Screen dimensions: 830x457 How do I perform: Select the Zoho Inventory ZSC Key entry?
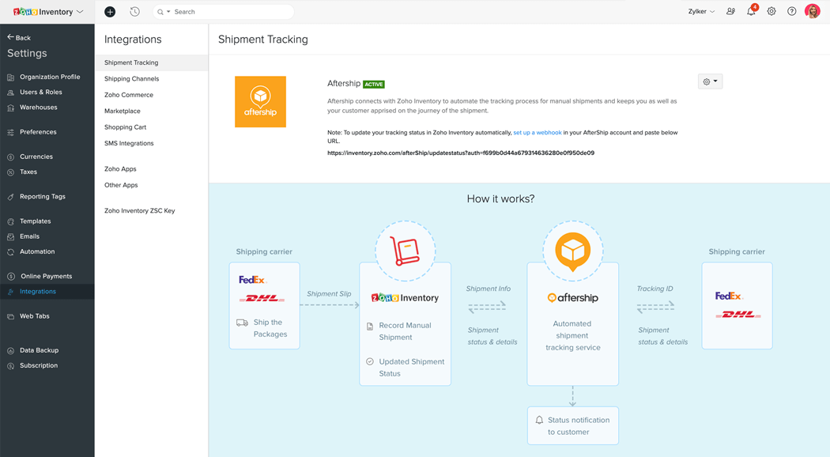pos(139,210)
